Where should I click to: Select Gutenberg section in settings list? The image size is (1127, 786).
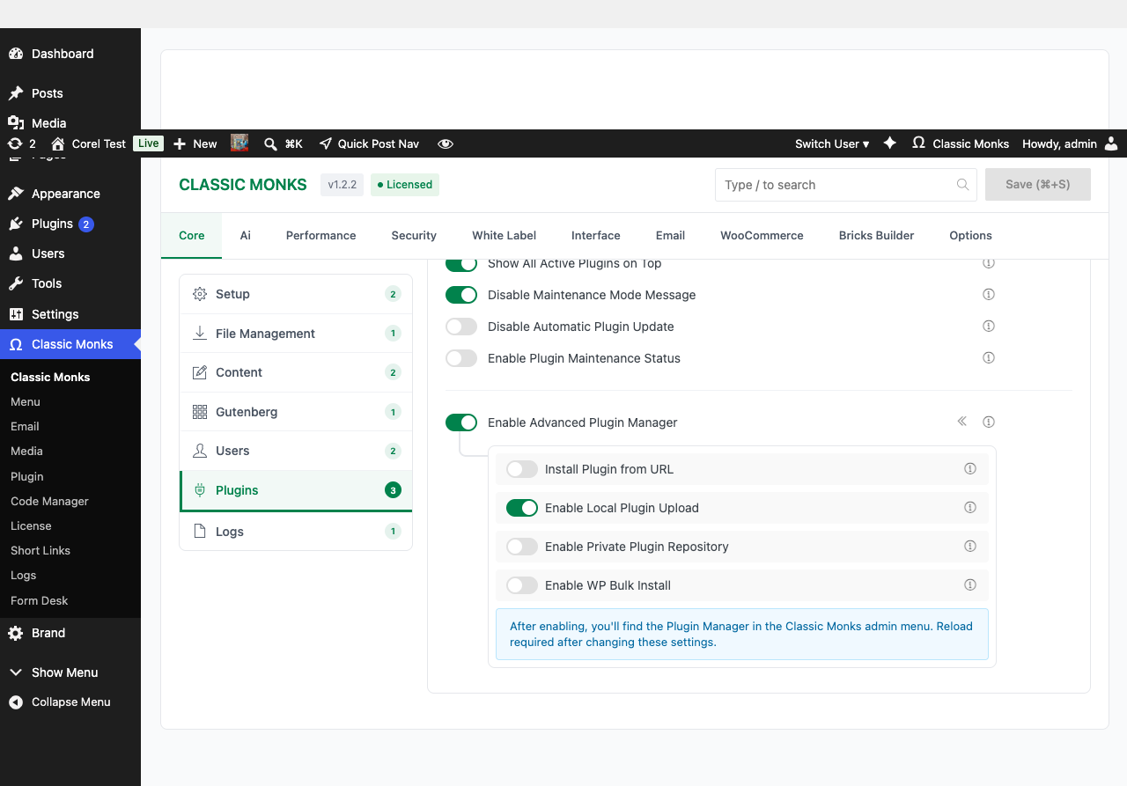click(x=296, y=412)
